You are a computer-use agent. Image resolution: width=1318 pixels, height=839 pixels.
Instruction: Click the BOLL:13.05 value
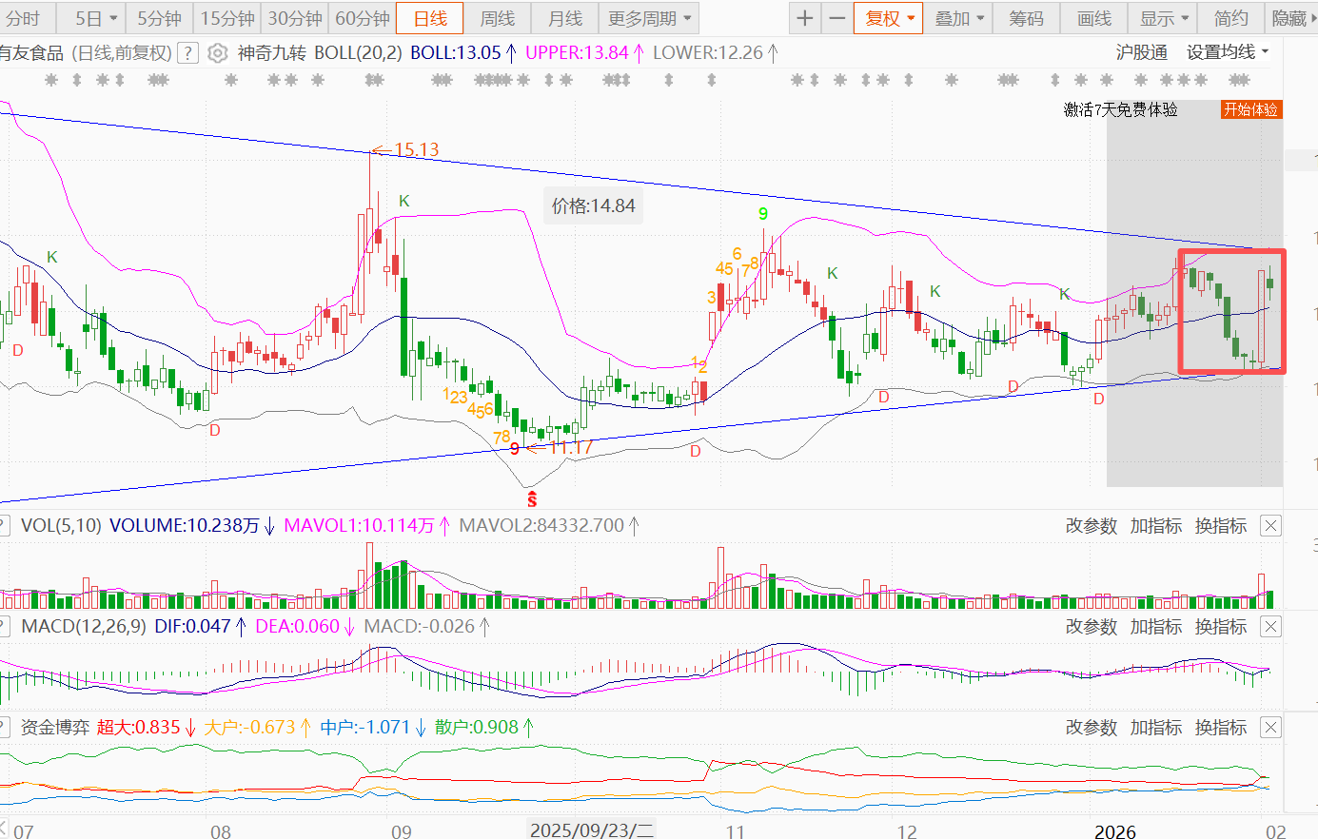[x=456, y=53]
